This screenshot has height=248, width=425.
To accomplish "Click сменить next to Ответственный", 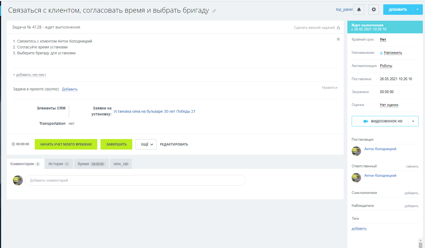I will click(x=412, y=166).
